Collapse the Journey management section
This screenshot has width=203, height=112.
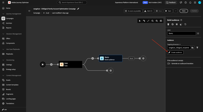[3, 14]
